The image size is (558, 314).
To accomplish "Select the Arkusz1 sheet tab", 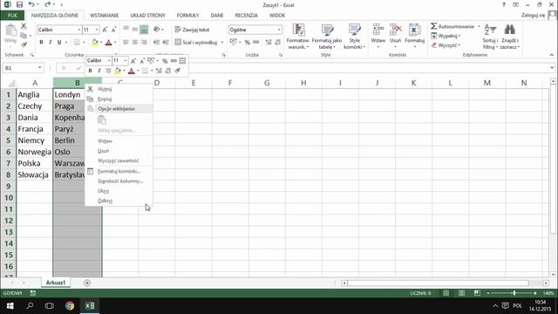I will [56, 283].
